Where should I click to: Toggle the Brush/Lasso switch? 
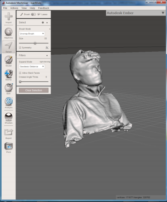point(33,14)
